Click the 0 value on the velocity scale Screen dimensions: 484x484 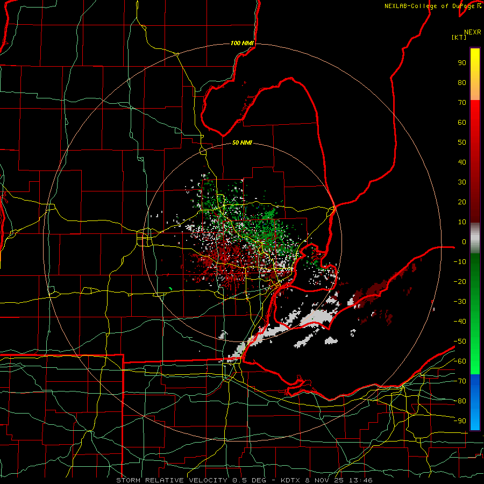point(464,241)
